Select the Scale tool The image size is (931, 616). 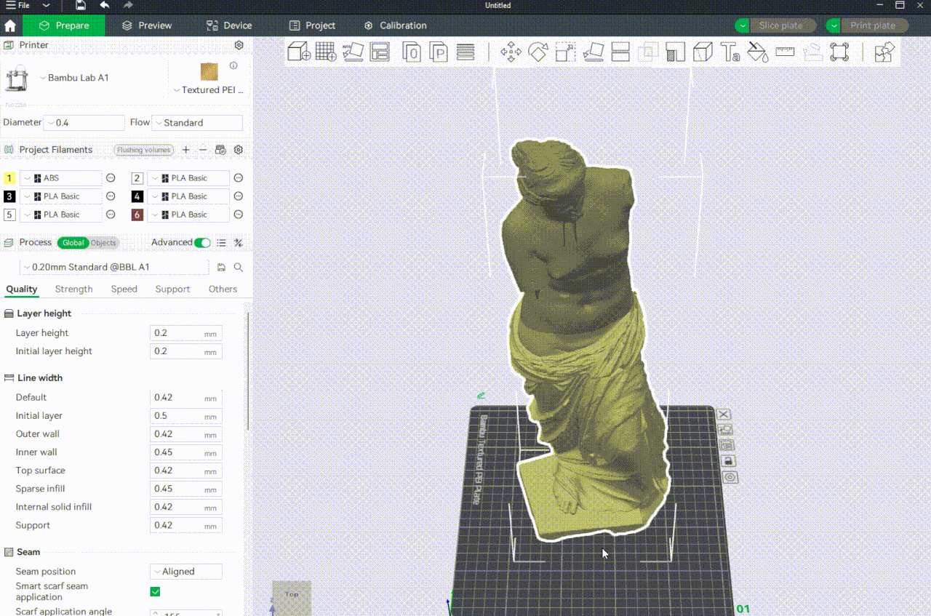coord(565,52)
